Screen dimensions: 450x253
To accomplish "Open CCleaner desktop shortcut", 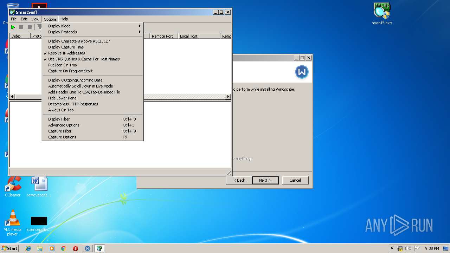I will click(13, 186).
